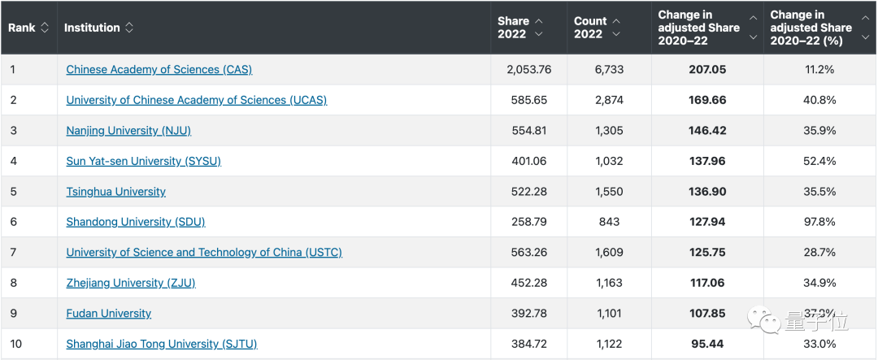Select the Rank column header text

pyautogui.click(x=22, y=28)
